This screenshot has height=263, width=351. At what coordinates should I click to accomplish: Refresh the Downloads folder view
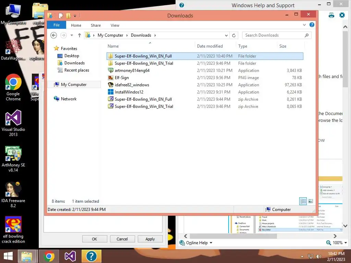[x=234, y=35]
